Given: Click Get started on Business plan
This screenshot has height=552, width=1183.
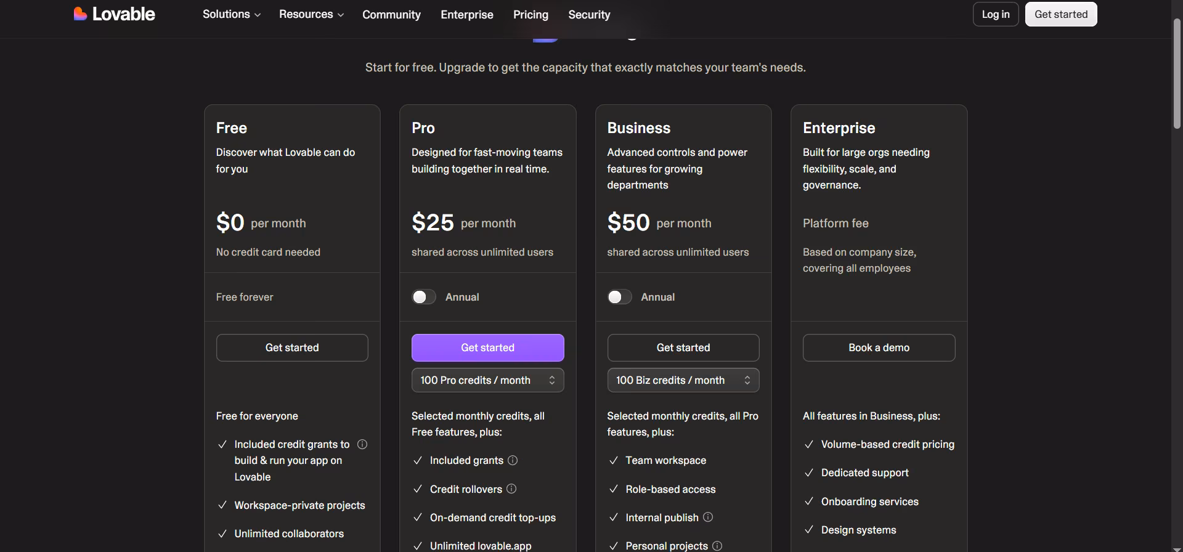Looking at the screenshot, I should coord(683,347).
